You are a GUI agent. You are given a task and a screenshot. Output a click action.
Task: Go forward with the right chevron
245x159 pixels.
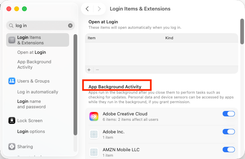point(99,9)
